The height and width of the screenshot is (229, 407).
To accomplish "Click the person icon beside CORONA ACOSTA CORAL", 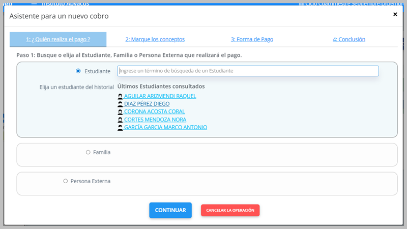I will (120, 112).
